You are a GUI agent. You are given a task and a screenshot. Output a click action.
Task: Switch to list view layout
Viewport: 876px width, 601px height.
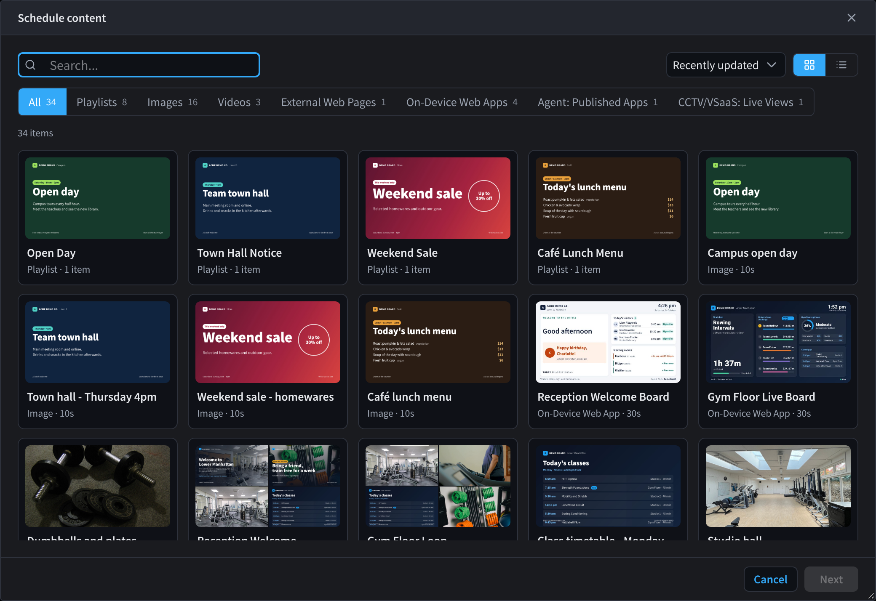[x=841, y=65]
